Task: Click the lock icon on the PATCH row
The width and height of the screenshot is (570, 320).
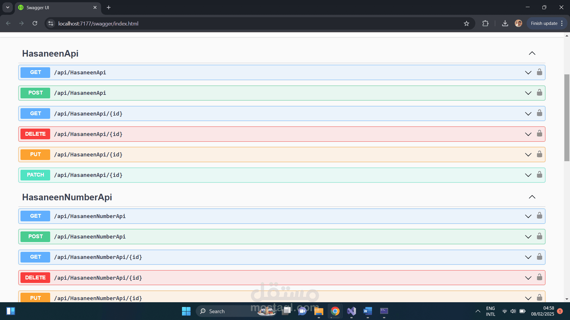Action: click(539, 175)
